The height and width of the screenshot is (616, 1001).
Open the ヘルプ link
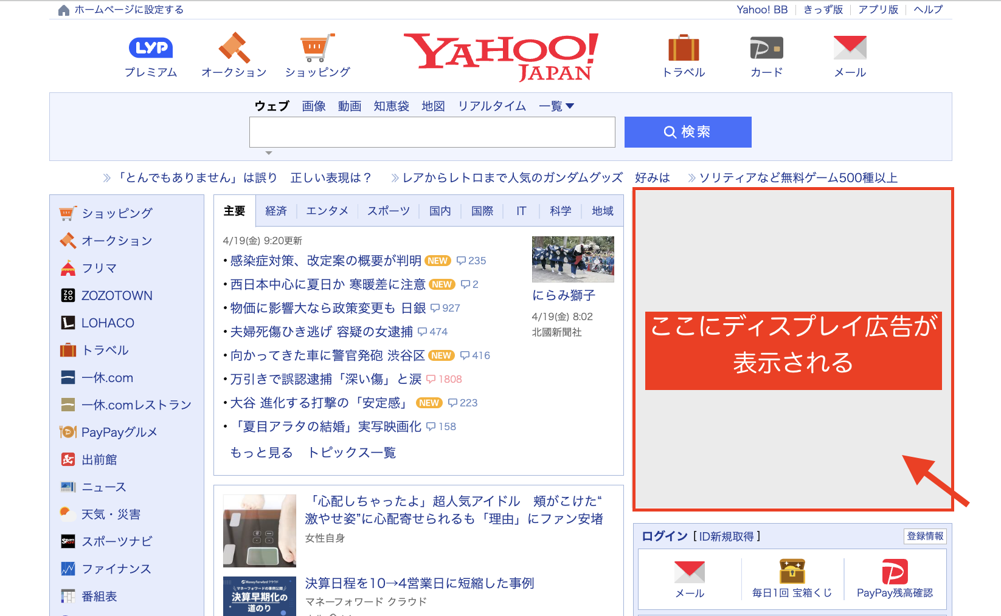pos(928,10)
